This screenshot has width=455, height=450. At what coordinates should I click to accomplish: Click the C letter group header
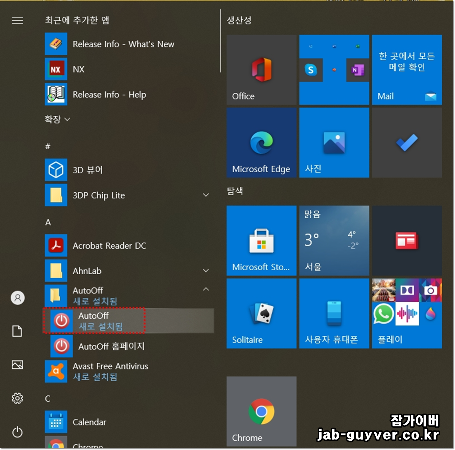[x=48, y=399]
